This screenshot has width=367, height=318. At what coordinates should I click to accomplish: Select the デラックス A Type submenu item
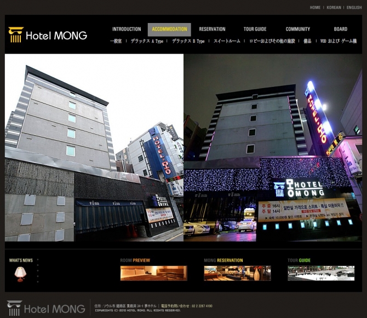[x=147, y=41]
